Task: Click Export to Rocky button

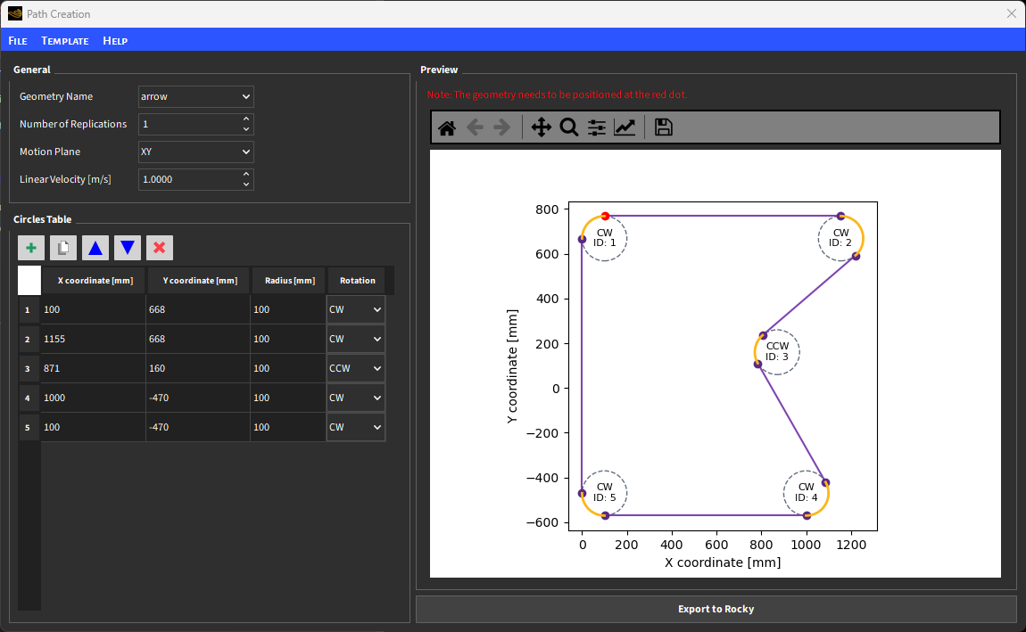Action: click(716, 609)
